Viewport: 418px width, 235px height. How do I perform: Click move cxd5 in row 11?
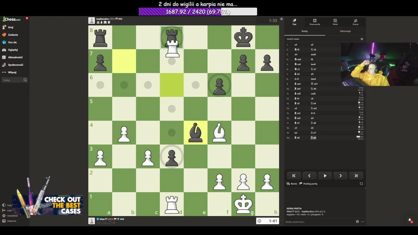pos(313,94)
